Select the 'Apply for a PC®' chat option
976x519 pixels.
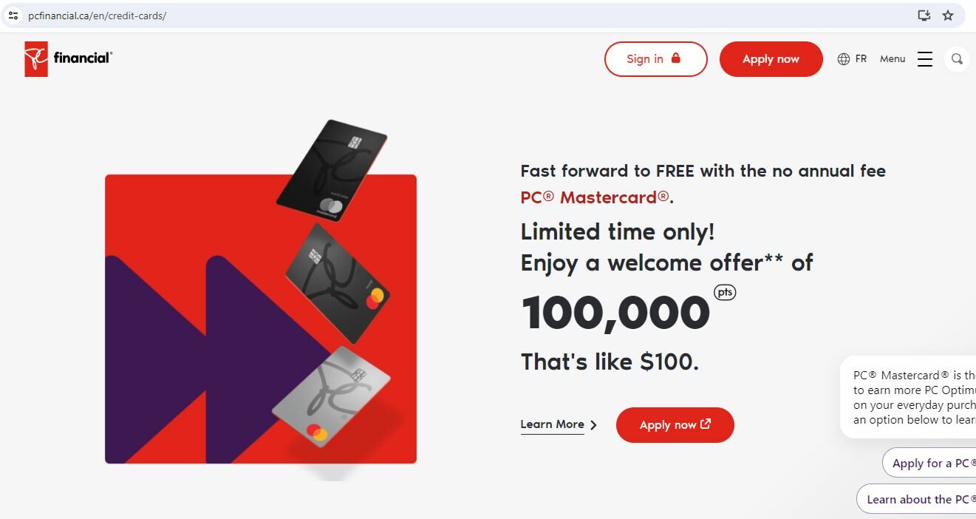coord(935,462)
